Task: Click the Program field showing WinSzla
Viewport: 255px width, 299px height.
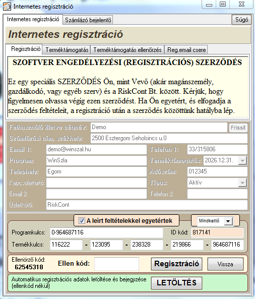Action: (96, 160)
